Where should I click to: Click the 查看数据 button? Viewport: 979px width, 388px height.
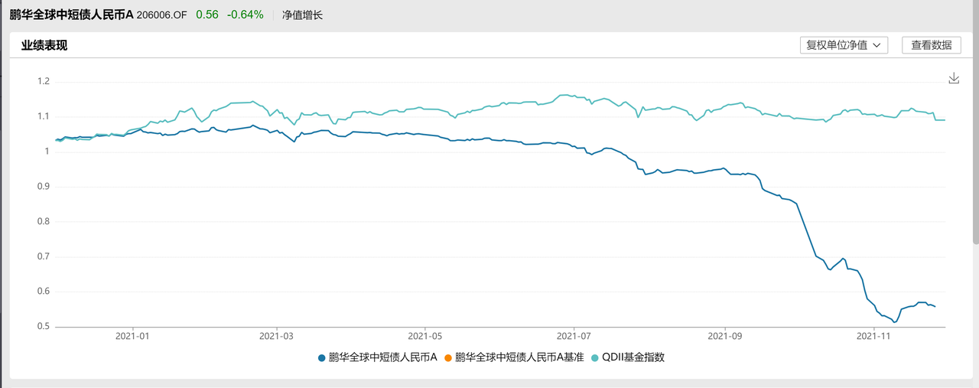(x=931, y=45)
